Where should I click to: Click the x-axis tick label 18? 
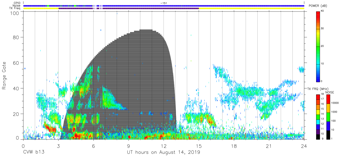234,145
